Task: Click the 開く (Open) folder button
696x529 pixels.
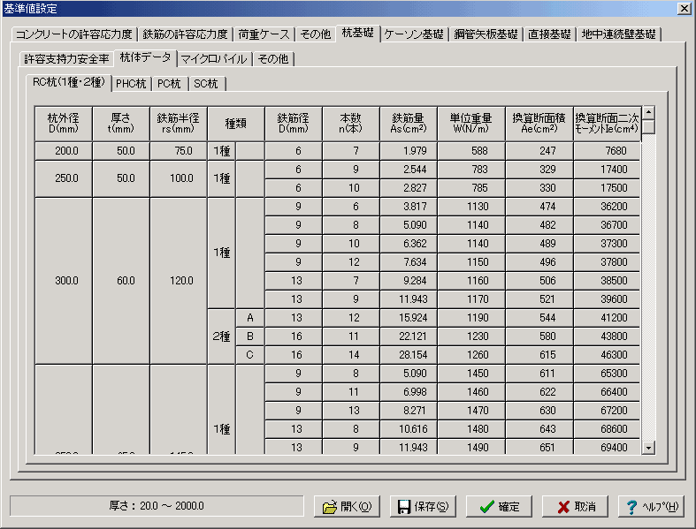Action: point(347,507)
